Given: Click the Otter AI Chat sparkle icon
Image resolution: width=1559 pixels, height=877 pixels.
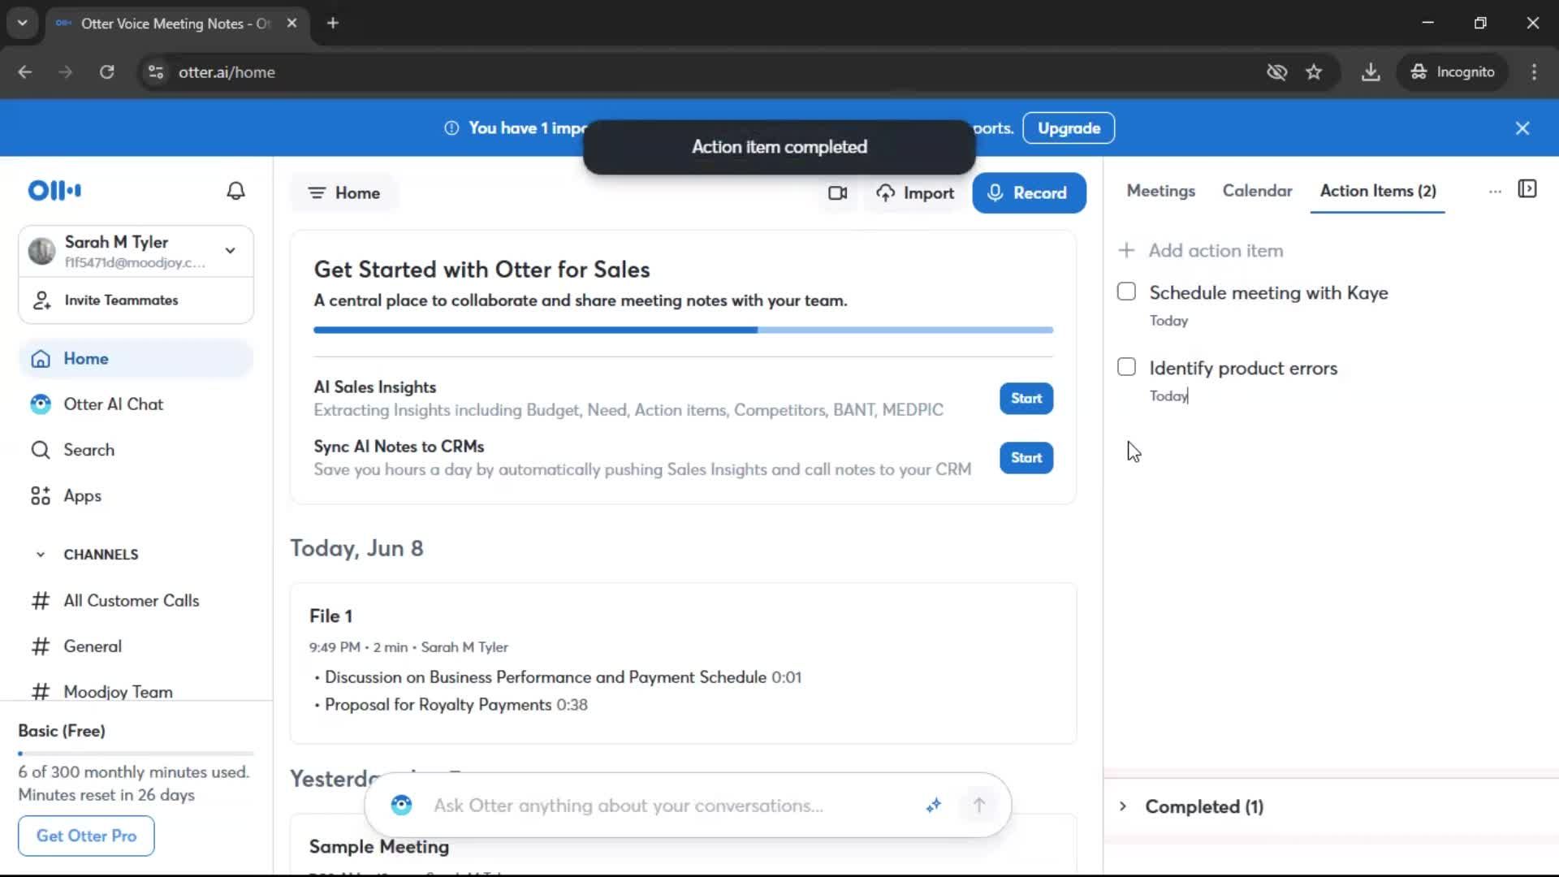Looking at the screenshot, I should pyautogui.click(x=934, y=806).
